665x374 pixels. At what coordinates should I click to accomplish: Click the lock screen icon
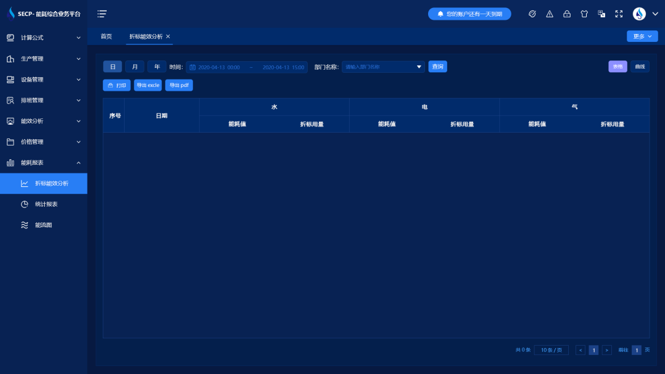tap(567, 14)
